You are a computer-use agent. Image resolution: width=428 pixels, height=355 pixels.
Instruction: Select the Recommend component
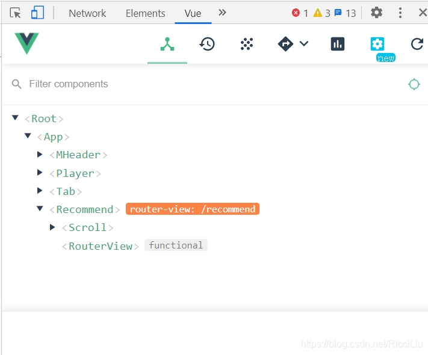[85, 209]
